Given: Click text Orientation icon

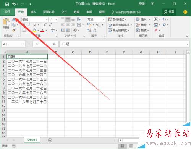Looking at the screenshot, I should (75, 30).
